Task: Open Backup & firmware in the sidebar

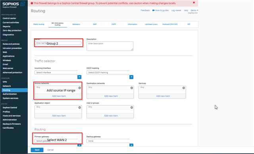Action: pyautogui.click(x=12, y=124)
